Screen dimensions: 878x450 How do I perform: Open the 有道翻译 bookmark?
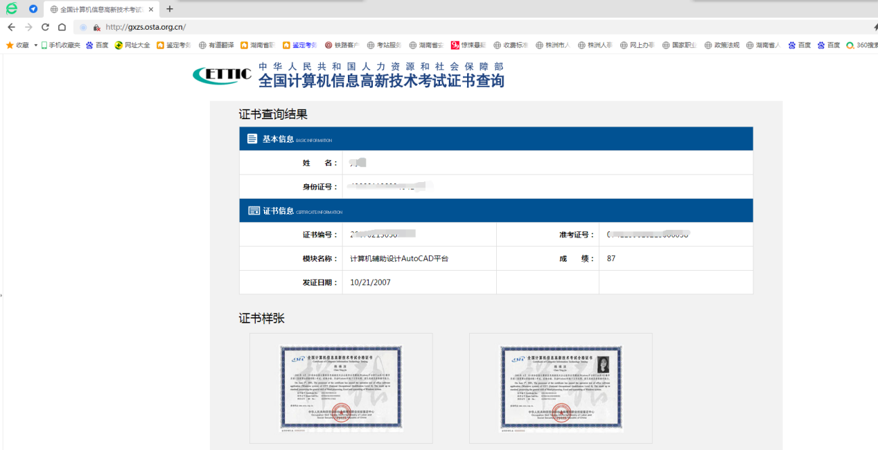[x=216, y=45]
